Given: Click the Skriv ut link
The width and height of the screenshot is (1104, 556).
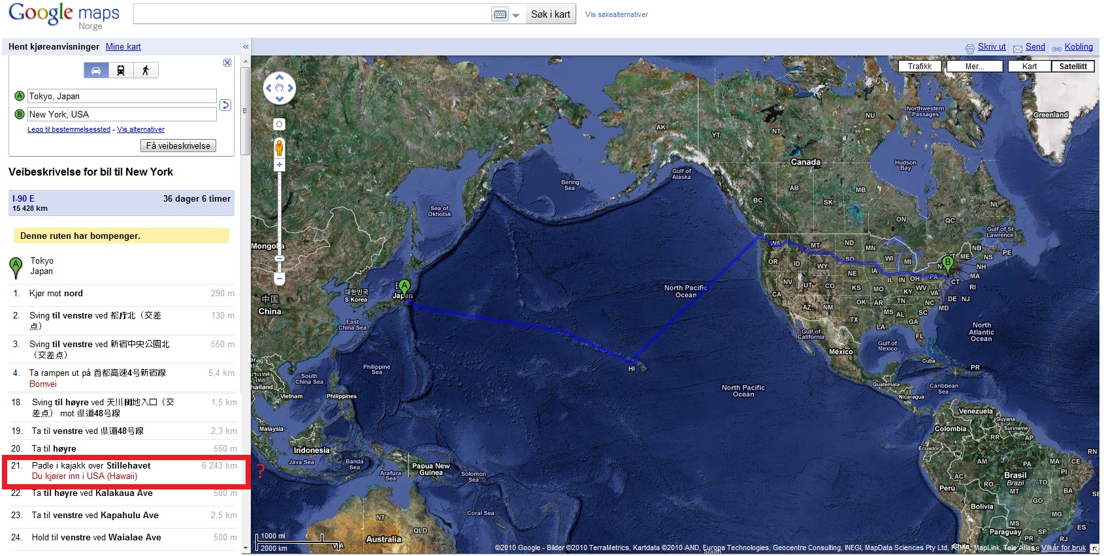Looking at the screenshot, I should [992, 47].
